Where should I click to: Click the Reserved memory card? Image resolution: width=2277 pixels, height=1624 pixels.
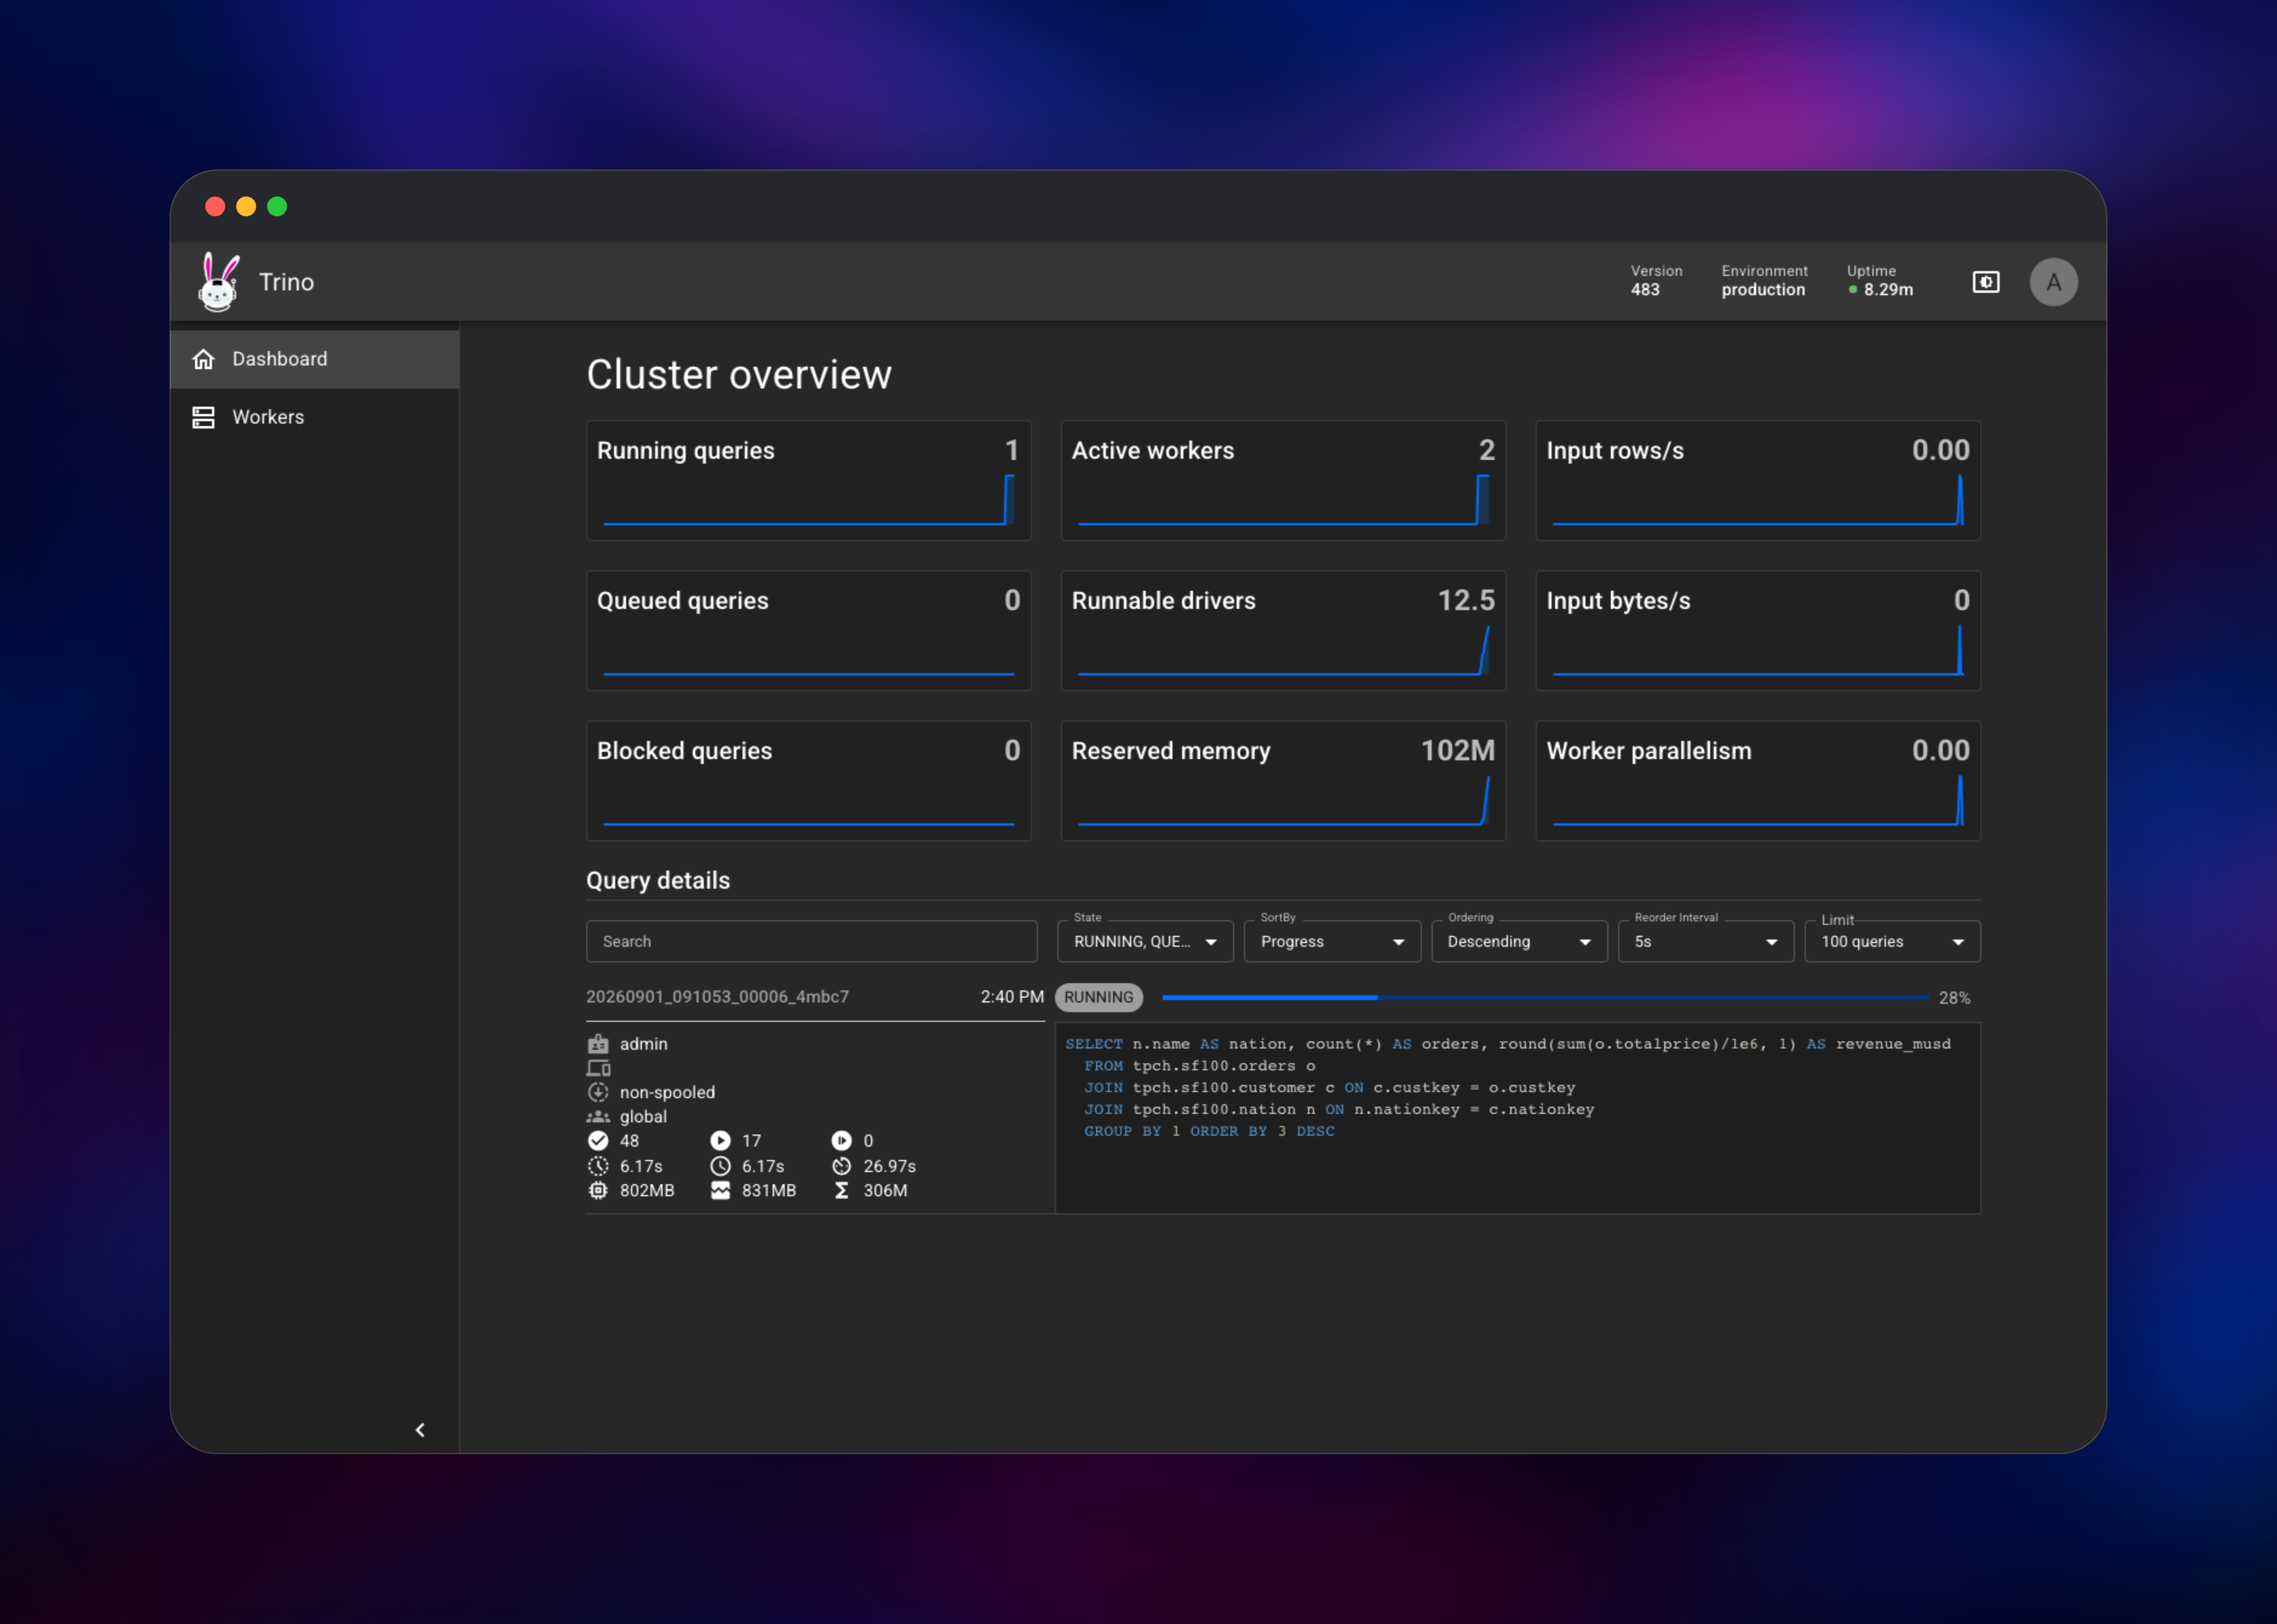pos(1283,781)
